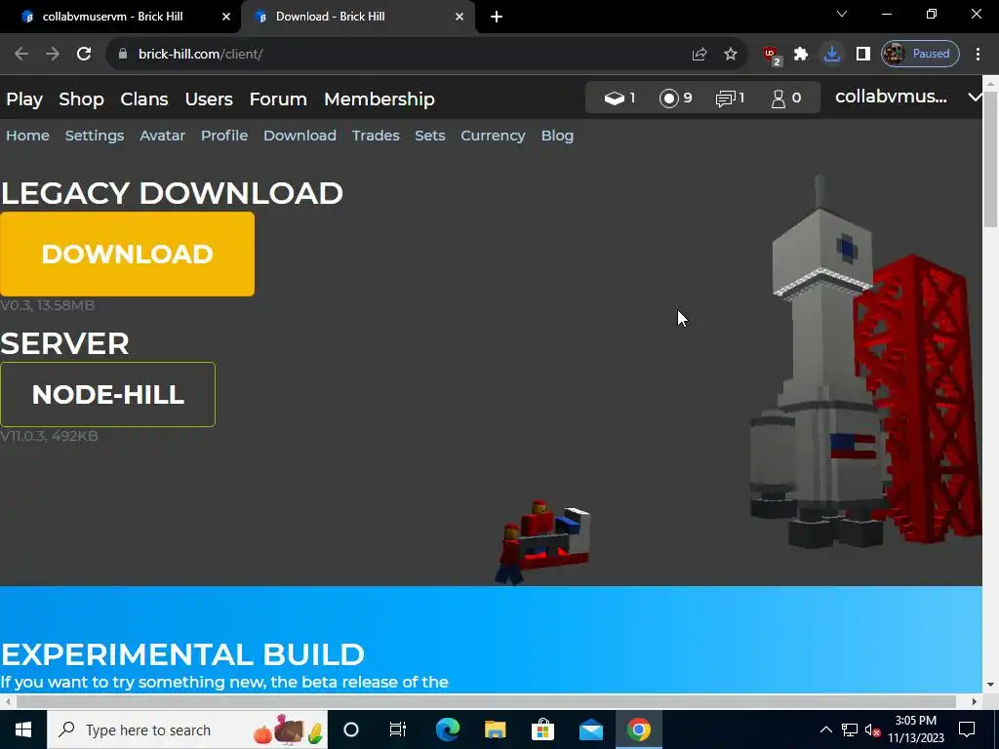Select the Download - Brick Hill tab

tap(358, 17)
